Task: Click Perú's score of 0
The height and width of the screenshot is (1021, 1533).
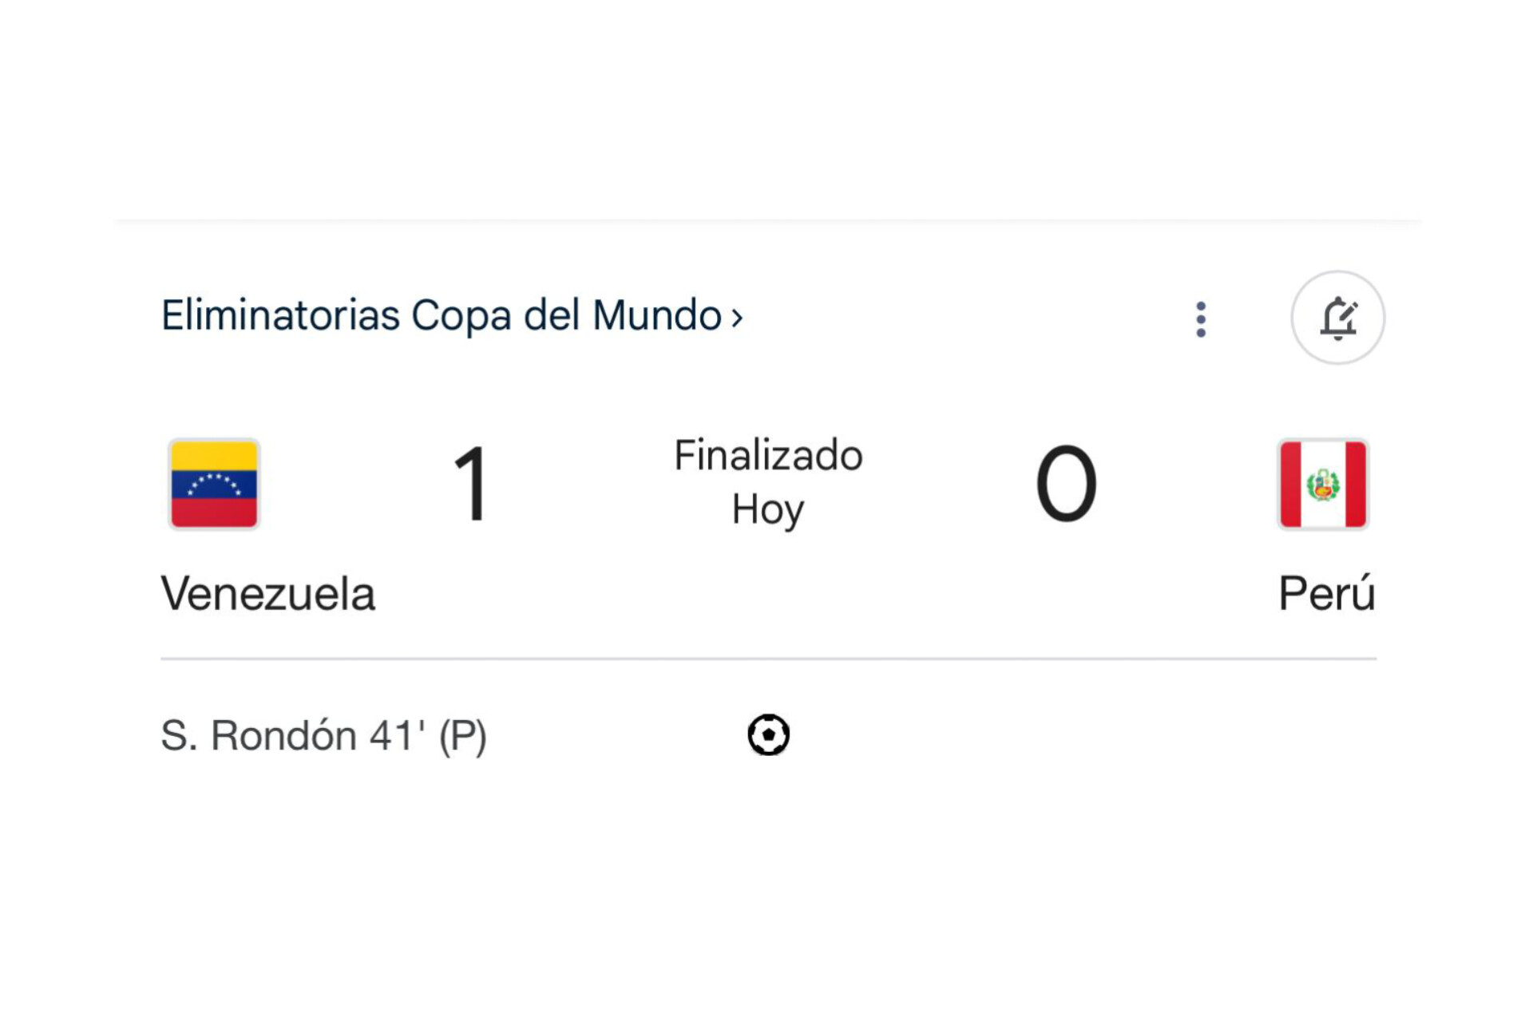Action: [x=1066, y=484]
